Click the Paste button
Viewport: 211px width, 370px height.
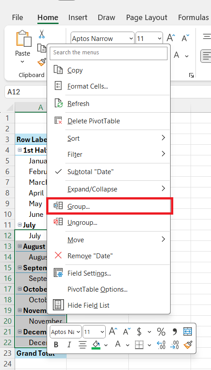23,46
